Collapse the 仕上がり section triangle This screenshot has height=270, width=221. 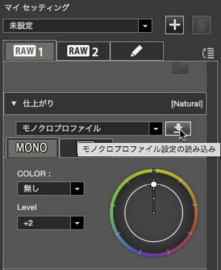pyautogui.click(x=14, y=103)
